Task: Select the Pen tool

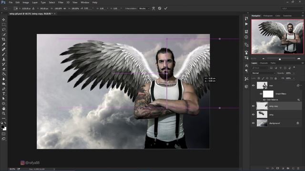Action: click(x=3, y=89)
